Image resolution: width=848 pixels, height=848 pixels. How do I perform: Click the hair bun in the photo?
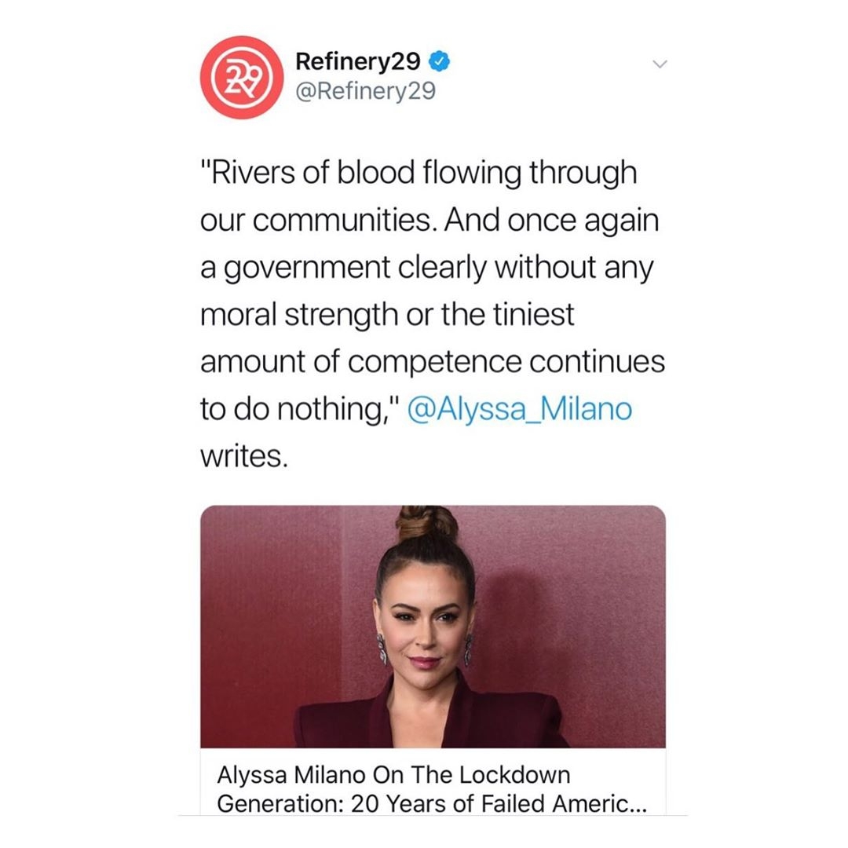[x=426, y=522]
